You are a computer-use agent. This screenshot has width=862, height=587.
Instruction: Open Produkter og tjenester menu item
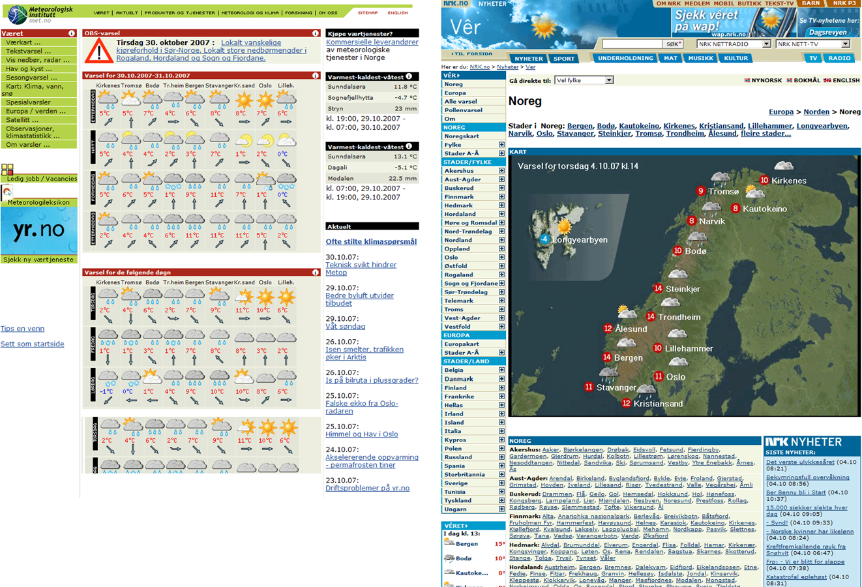179,12
